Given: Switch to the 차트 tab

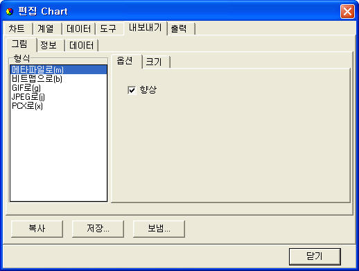Looking at the screenshot, I should click(x=19, y=28).
